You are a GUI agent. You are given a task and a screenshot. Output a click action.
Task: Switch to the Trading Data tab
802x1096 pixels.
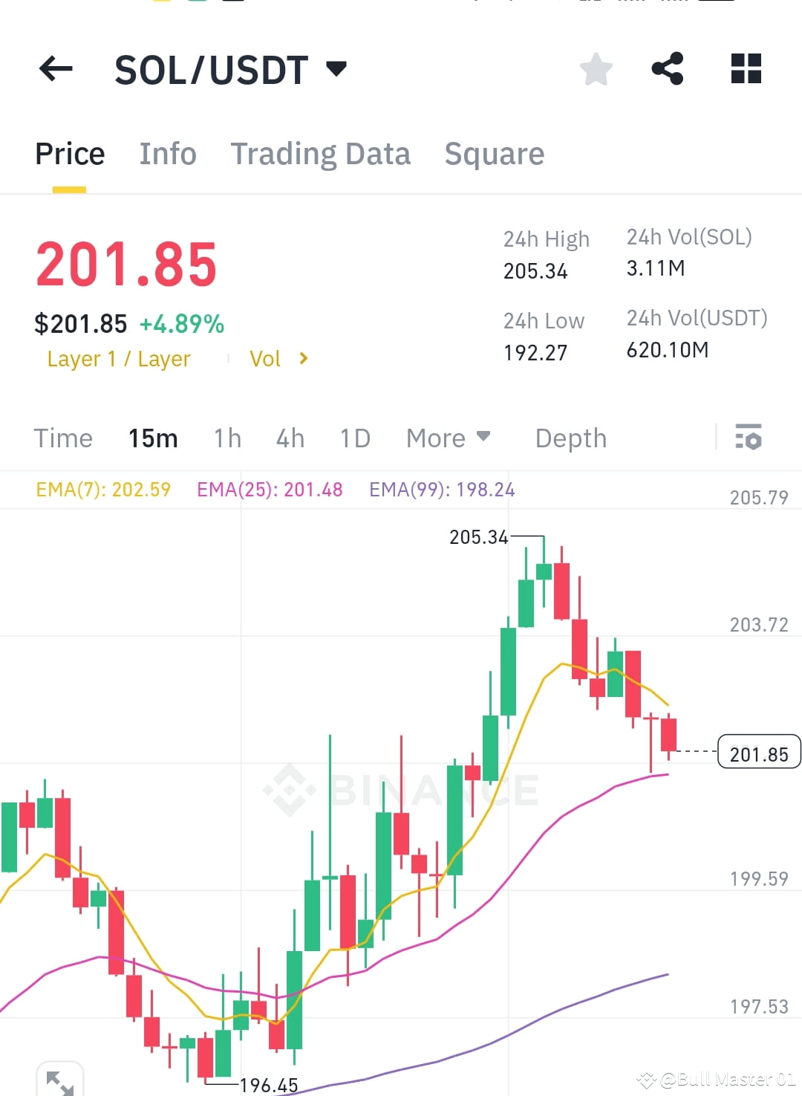[x=321, y=154]
